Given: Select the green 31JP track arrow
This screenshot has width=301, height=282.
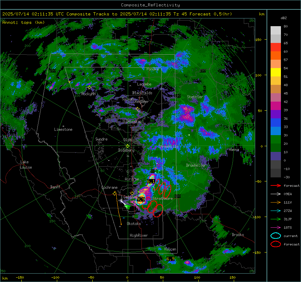Looking at the screenshot, I should [276, 219].
